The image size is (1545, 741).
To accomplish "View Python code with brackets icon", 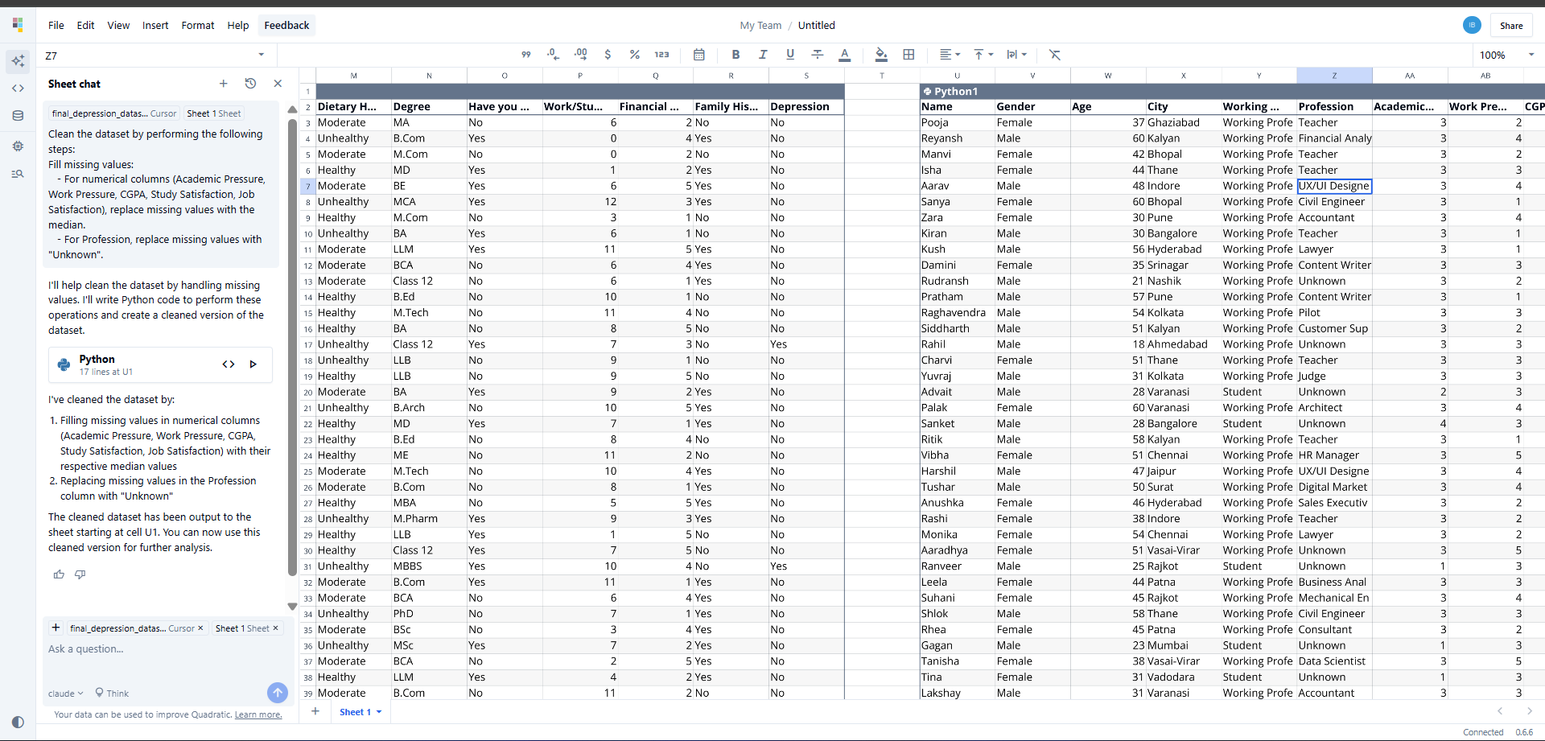I will (x=229, y=364).
